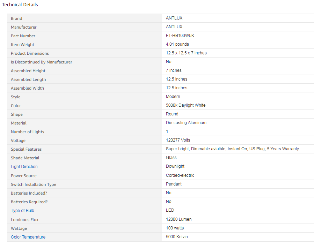Click the Assembled Length label
Image resolution: width=314 pixels, height=242 pixels.
point(28,80)
